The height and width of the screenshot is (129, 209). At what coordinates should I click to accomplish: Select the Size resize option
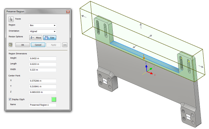[50, 38]
